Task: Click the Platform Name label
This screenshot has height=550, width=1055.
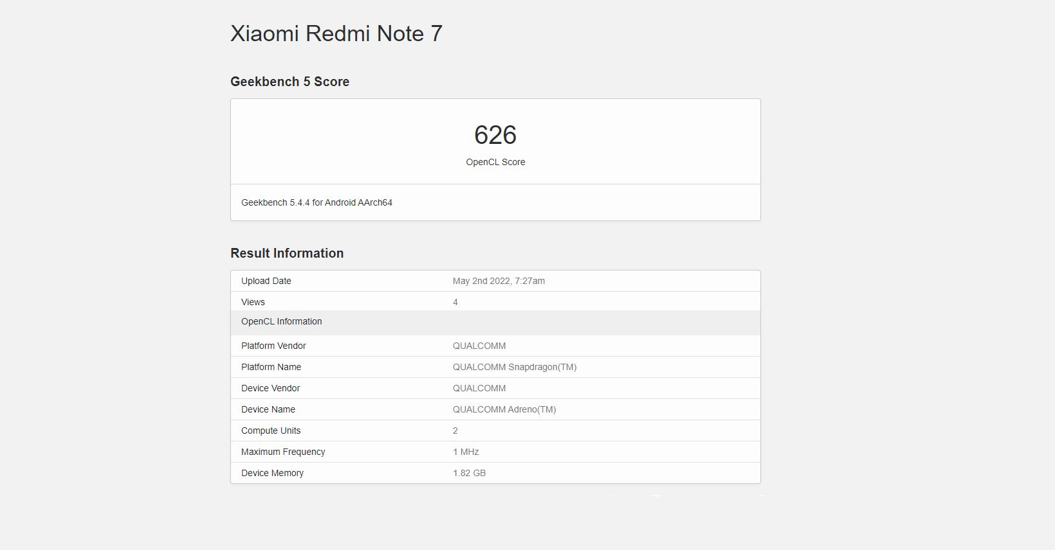Action: pos(271,367)
